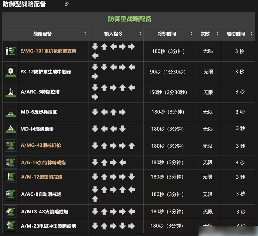This screenshot has height=236, width=258.
Task: Click the A/MLS-4X rocket sentry icon
Action: coord(10,212)
